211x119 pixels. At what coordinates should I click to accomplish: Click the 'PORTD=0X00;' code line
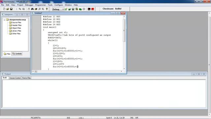54,38
